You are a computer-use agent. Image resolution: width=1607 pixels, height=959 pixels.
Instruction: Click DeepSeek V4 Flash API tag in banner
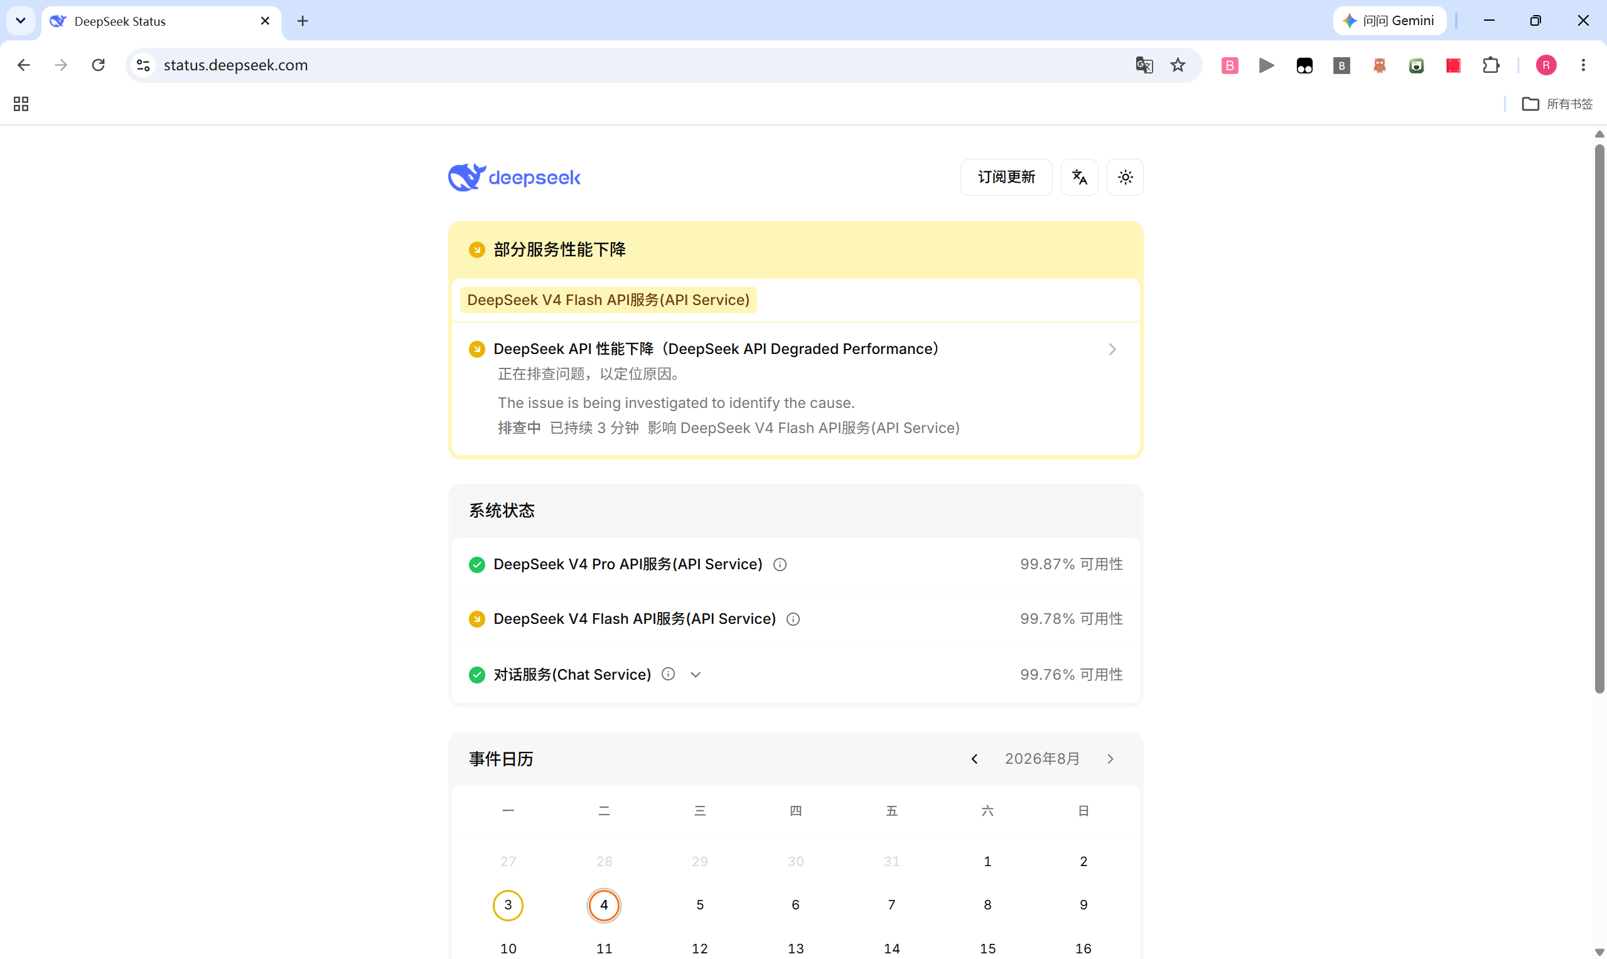coord(608,300)
